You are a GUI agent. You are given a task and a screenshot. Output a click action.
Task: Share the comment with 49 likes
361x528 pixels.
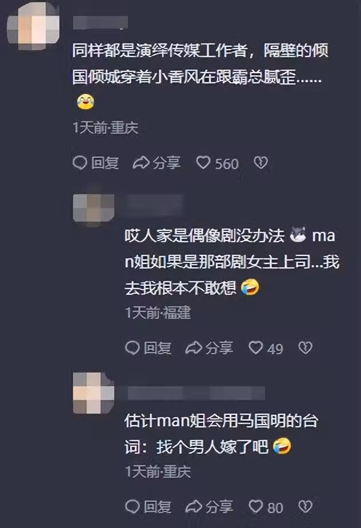click(209, 348)
